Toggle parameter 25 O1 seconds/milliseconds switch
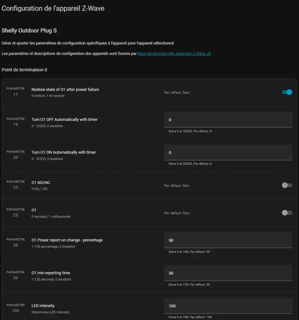Viewport: 299px width, 320px height. point(287,213)
